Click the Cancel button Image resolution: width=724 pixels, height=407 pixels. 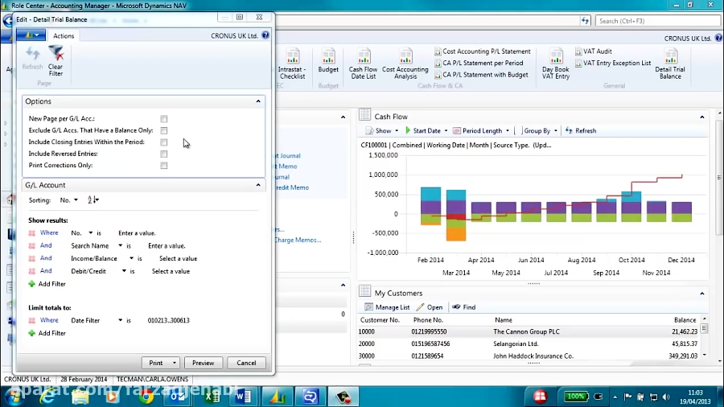[x=246, y=363]
